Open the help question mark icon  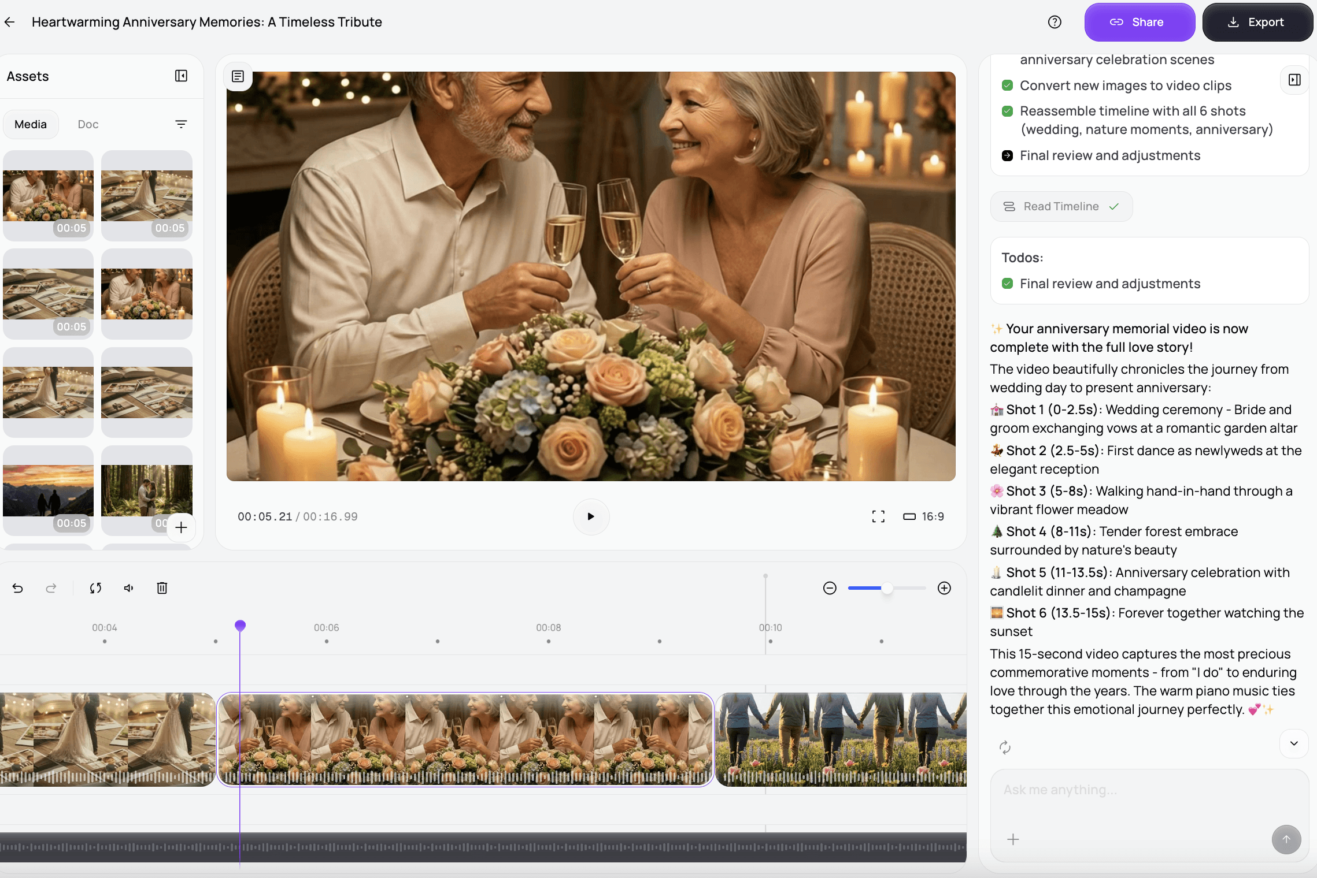click(1055, 22)
